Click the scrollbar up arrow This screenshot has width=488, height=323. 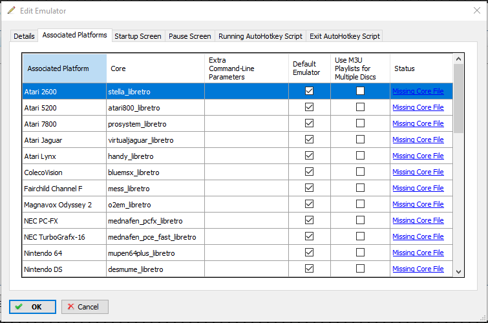458,59
